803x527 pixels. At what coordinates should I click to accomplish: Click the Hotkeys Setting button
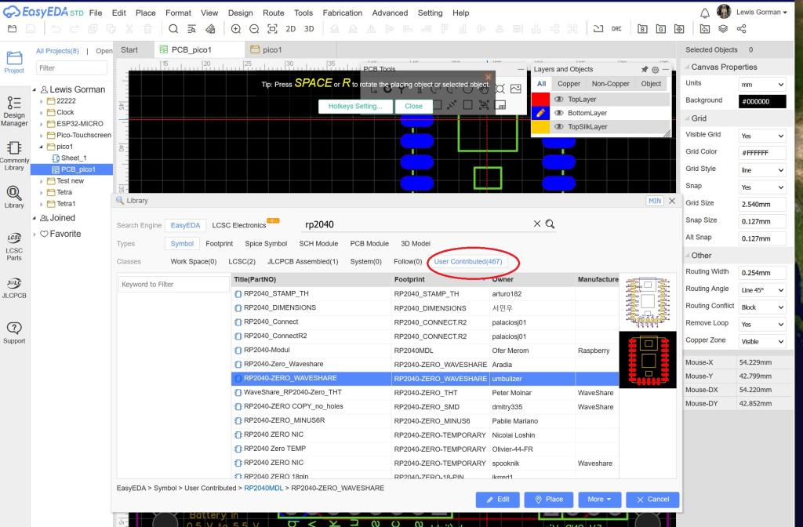point(355,106)
